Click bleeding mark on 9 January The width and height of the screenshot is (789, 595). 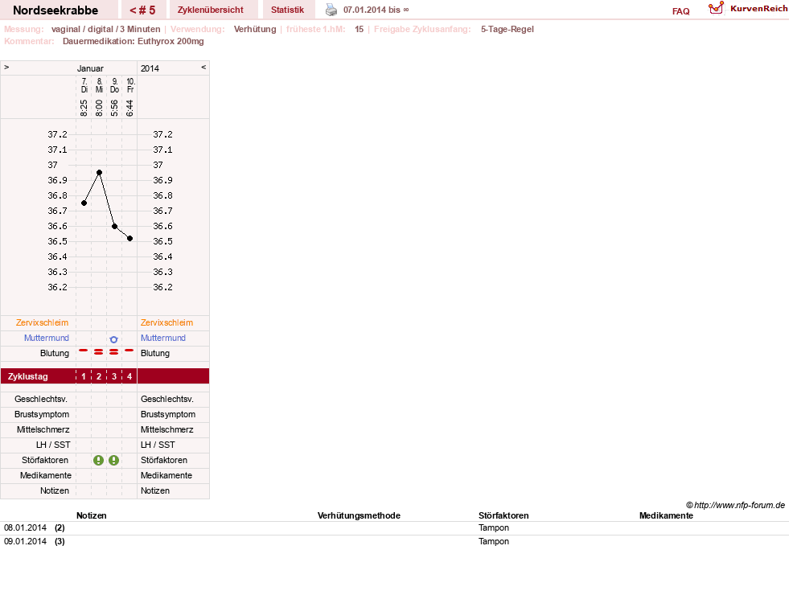click(x=114, y=352)
